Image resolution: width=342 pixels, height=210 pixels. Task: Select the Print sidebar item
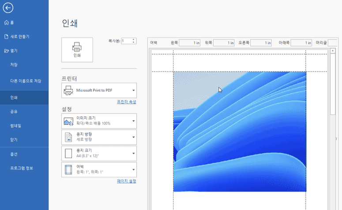click(24, 97)
